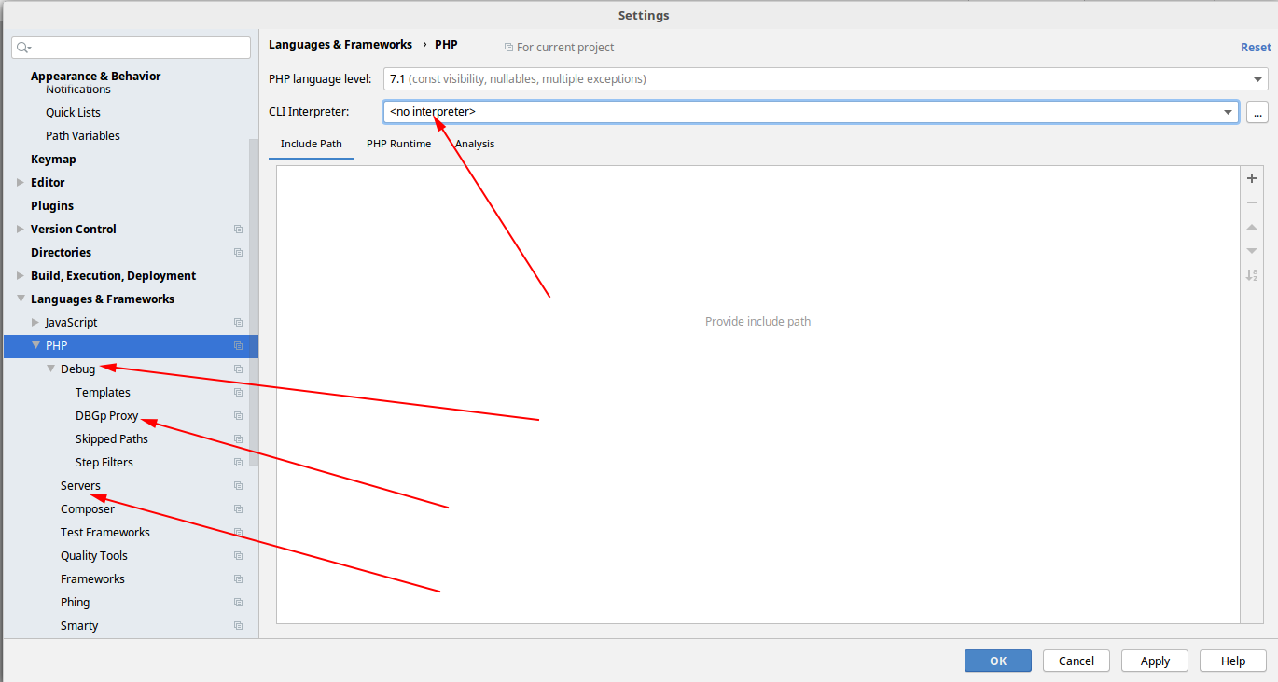Screen dimensions: 1278x682
Task: Collapse the Debug settings node
Action: click(50, 369)
